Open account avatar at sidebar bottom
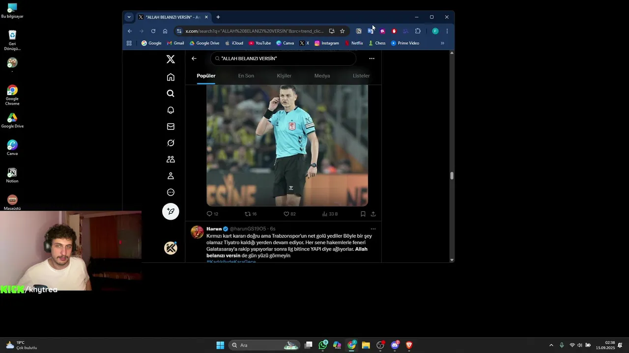 pos(171,248)
